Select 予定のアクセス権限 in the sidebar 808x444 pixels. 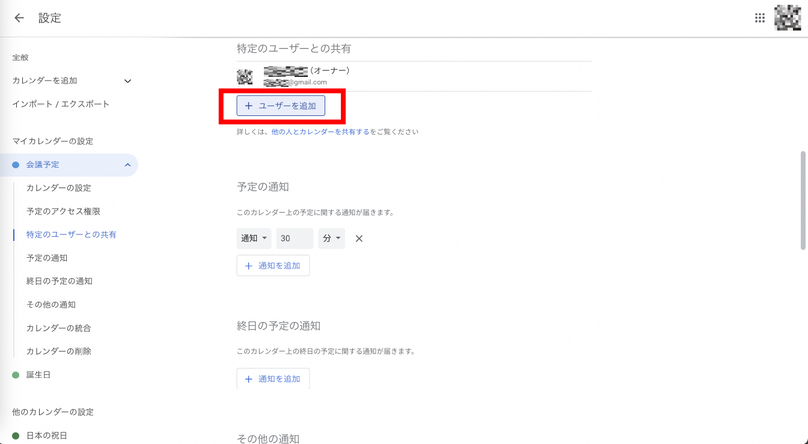click(63, 211)
